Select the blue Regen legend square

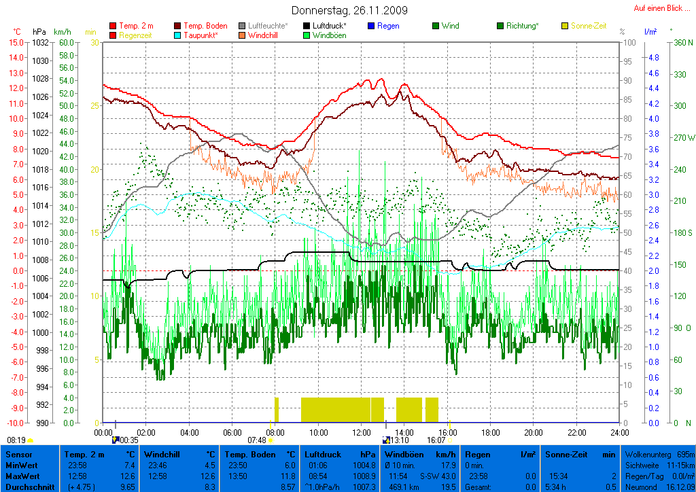(x=371, y=26)
